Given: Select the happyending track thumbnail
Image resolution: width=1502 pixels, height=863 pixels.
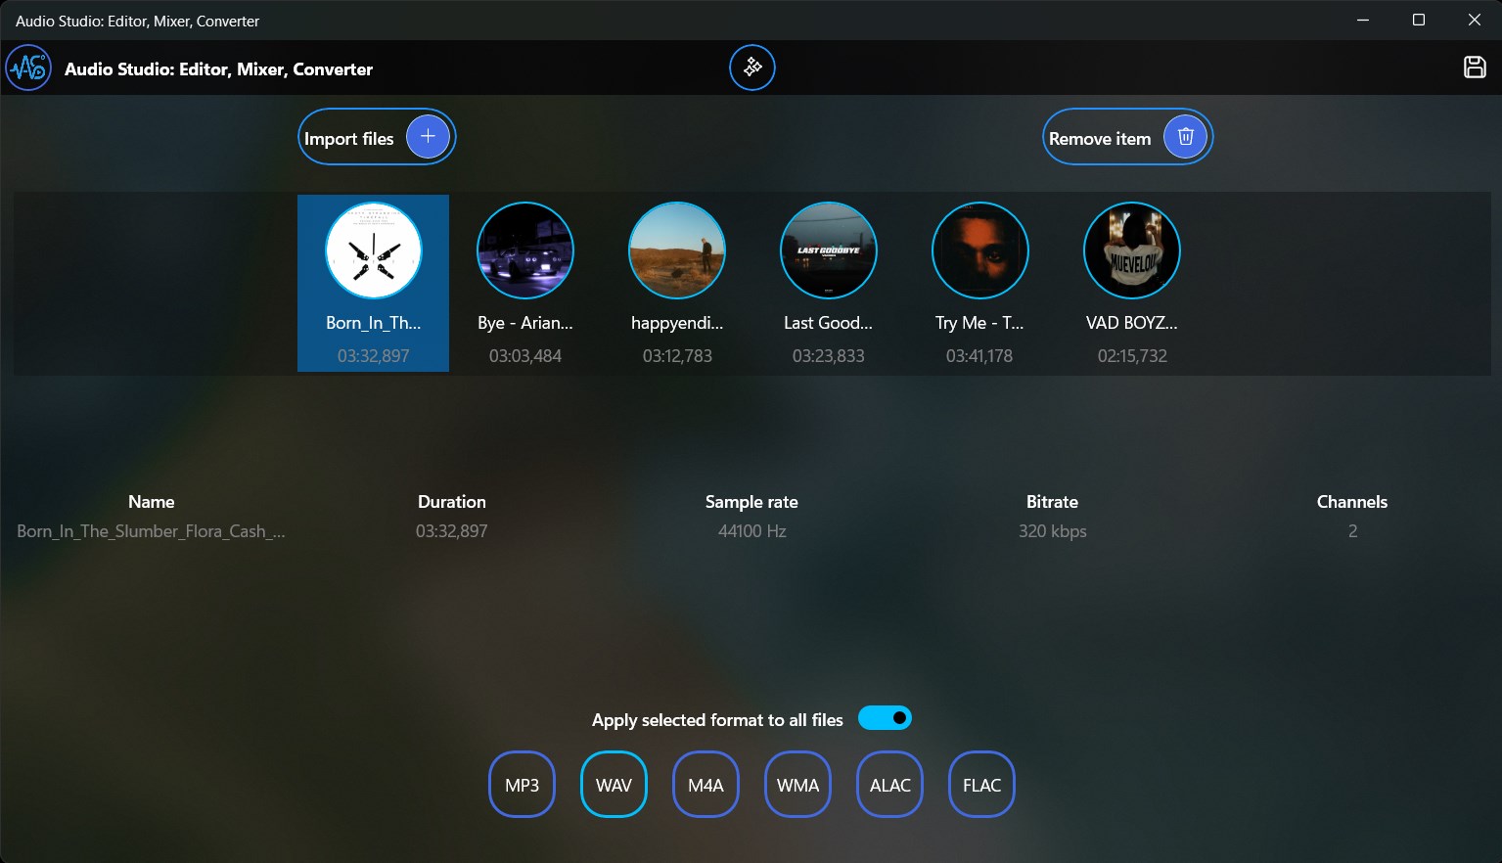Looking at the screenshot, I should point(676,250).
